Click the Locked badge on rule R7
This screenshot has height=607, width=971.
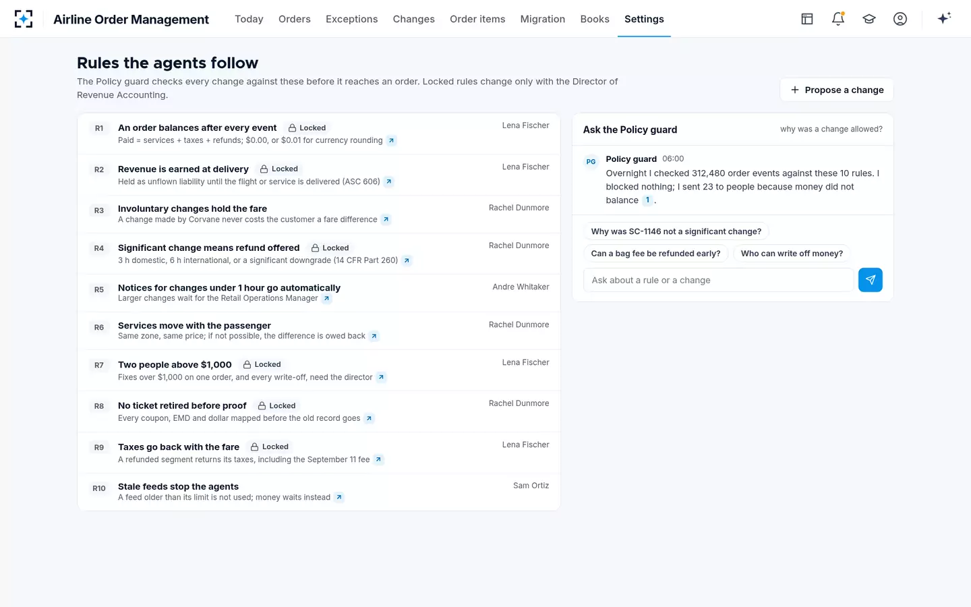point(262,364)
